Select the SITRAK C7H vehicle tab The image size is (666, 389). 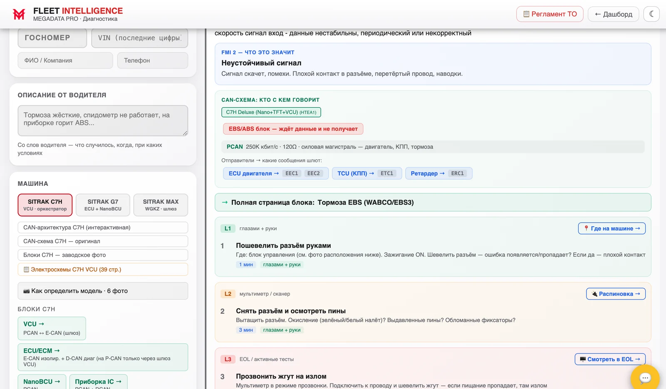click(x=45, y=205)
